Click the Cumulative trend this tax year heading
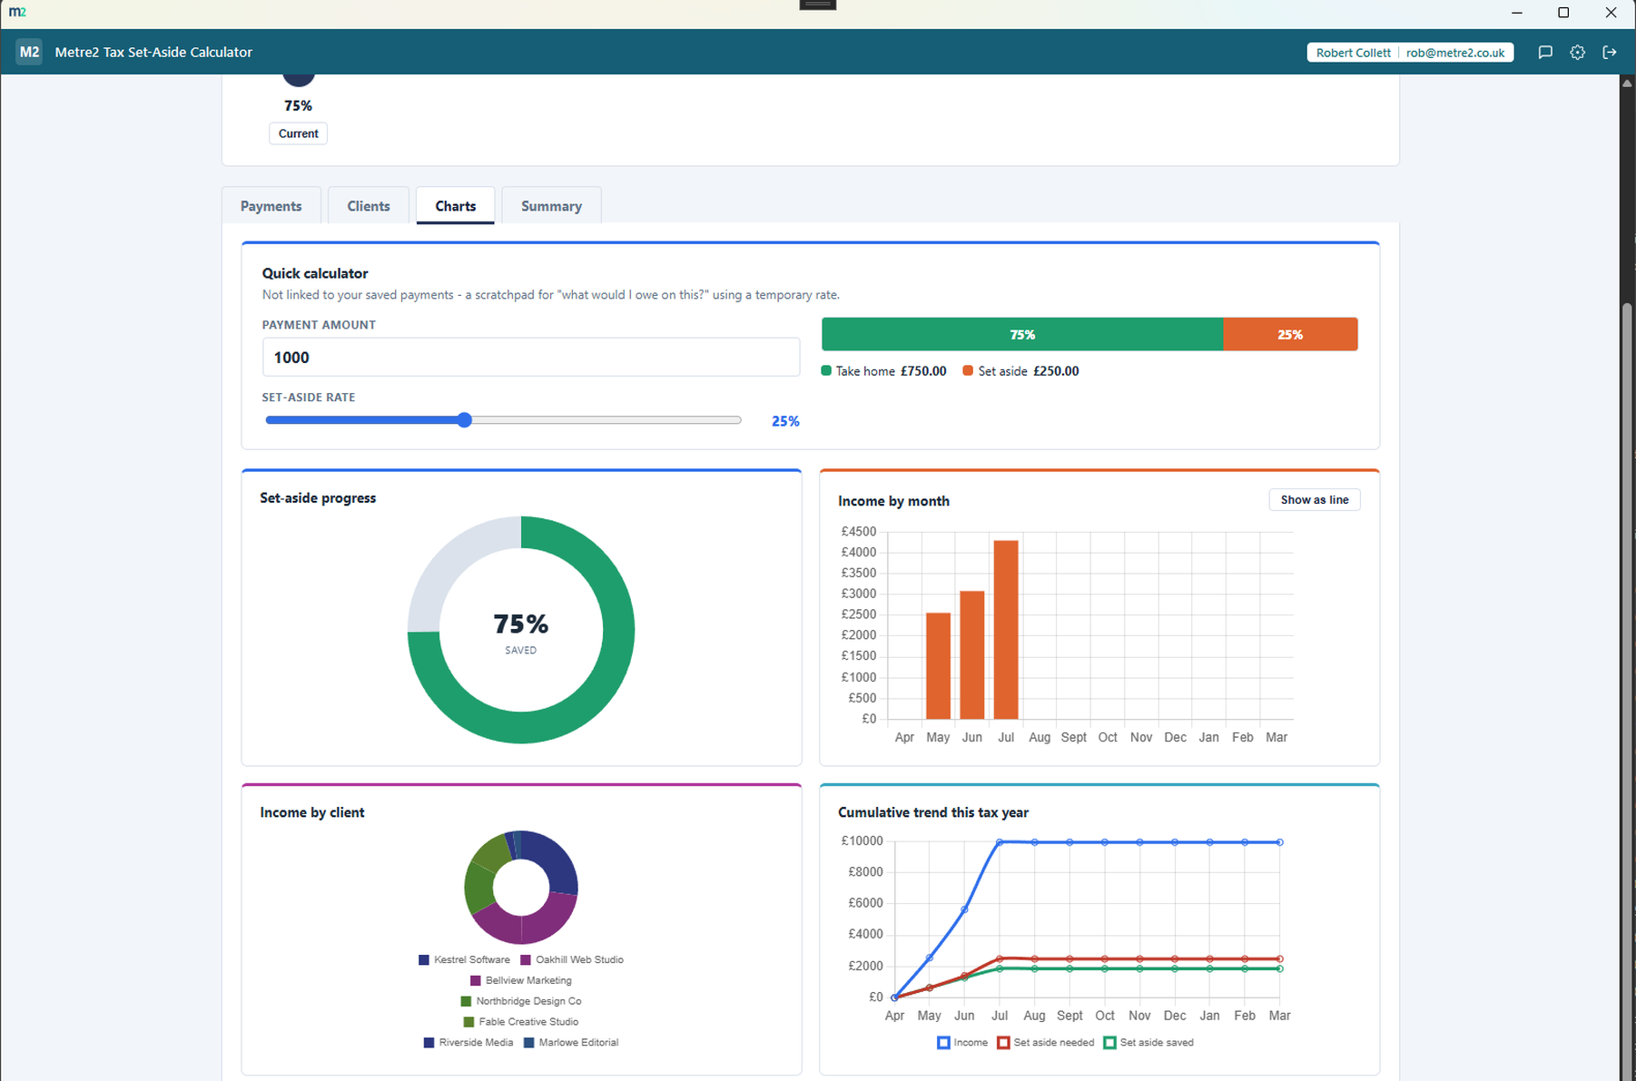The height and width of the screenshot is (1081, 1636). (x=933, y=812)
